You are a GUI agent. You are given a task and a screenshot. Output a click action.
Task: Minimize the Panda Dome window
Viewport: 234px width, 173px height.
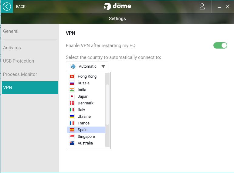coord(219,7)
